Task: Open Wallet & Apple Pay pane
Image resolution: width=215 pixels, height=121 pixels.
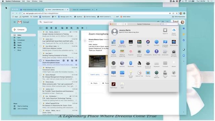Action: click(122, 51)
